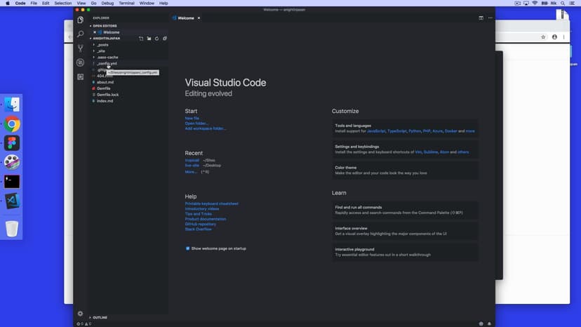Collapse the Open Editors section
581x327 pixels.
coord(104,26)
